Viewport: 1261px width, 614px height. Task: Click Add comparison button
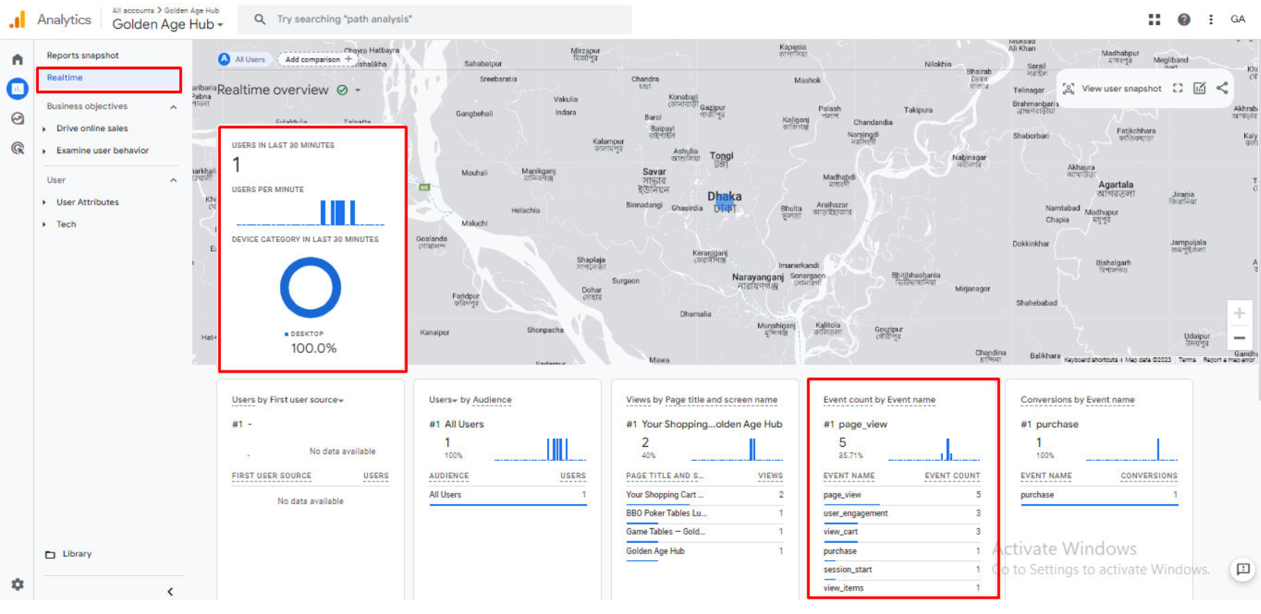(x=318, y=59)
